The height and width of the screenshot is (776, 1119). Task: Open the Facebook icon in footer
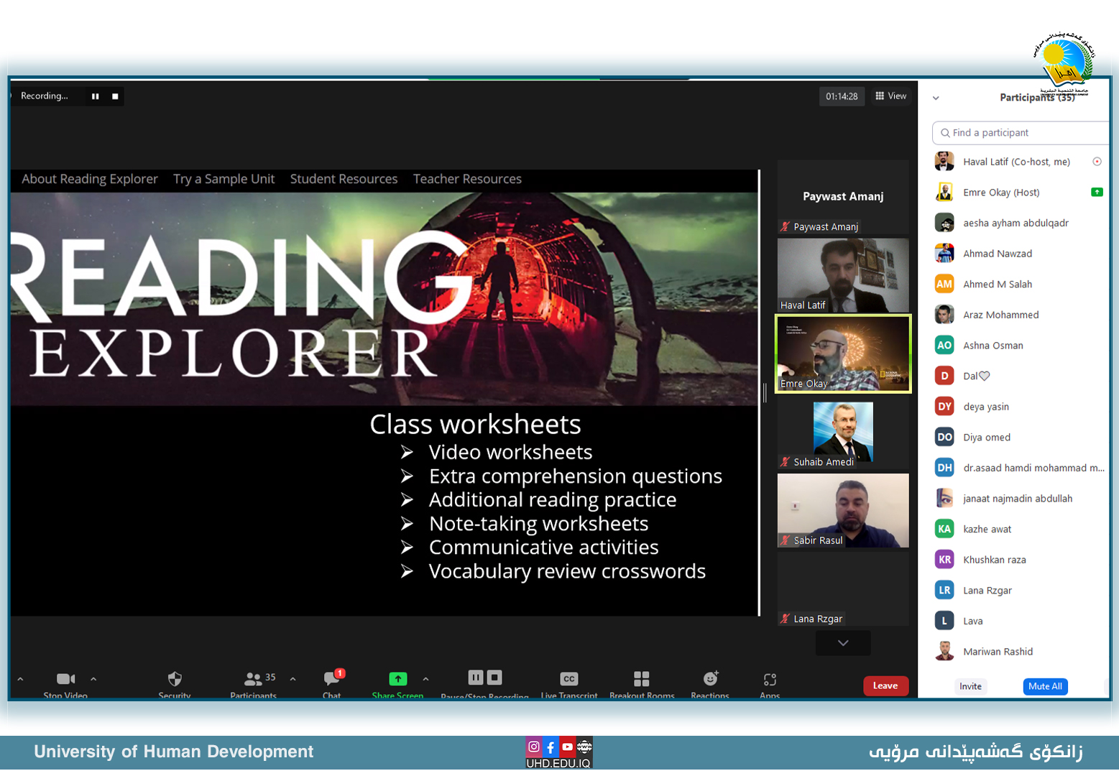(x=551, y=747)
